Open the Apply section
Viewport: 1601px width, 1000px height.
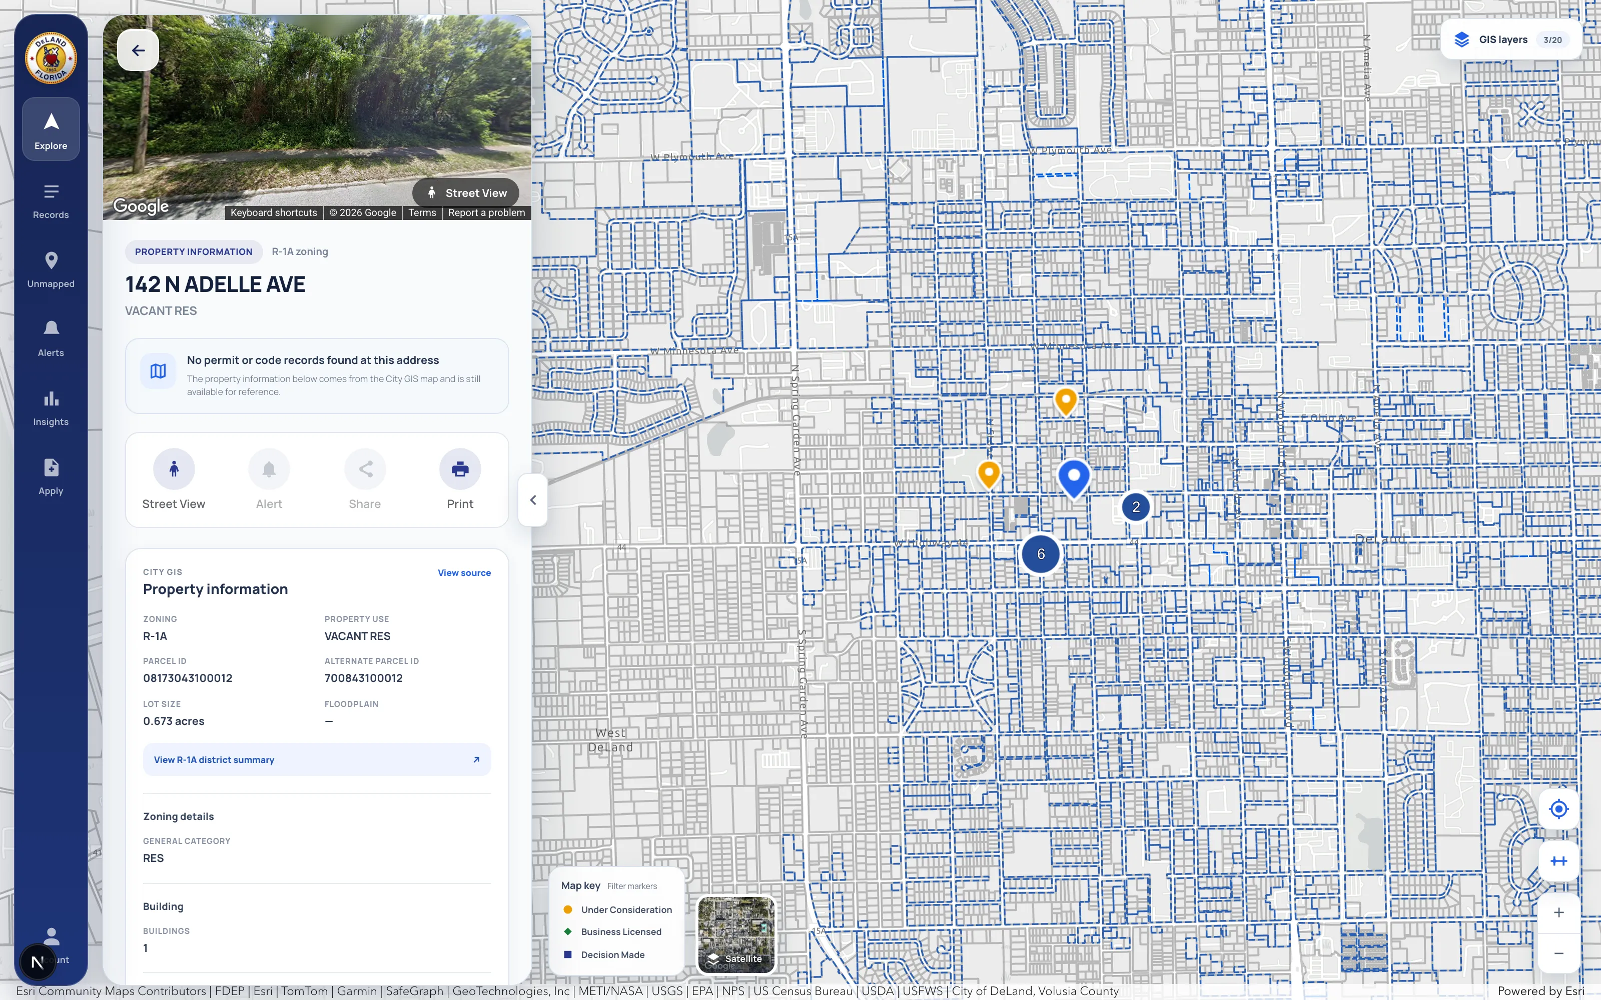pos(51,477)
